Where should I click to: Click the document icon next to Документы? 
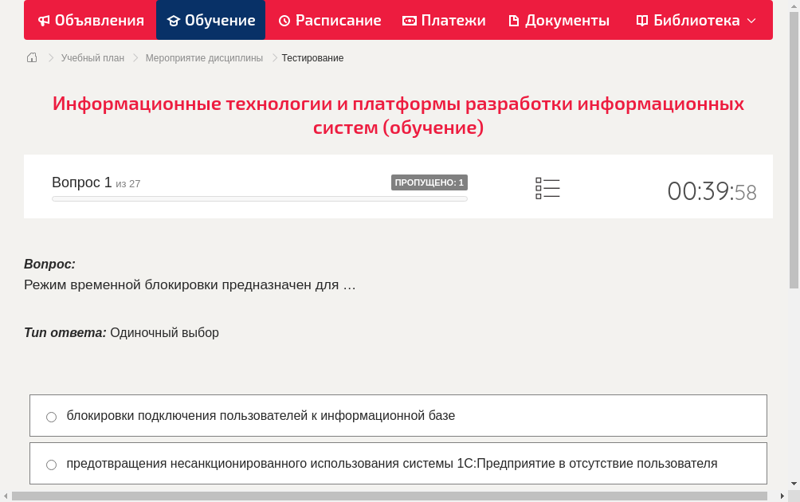515,20
